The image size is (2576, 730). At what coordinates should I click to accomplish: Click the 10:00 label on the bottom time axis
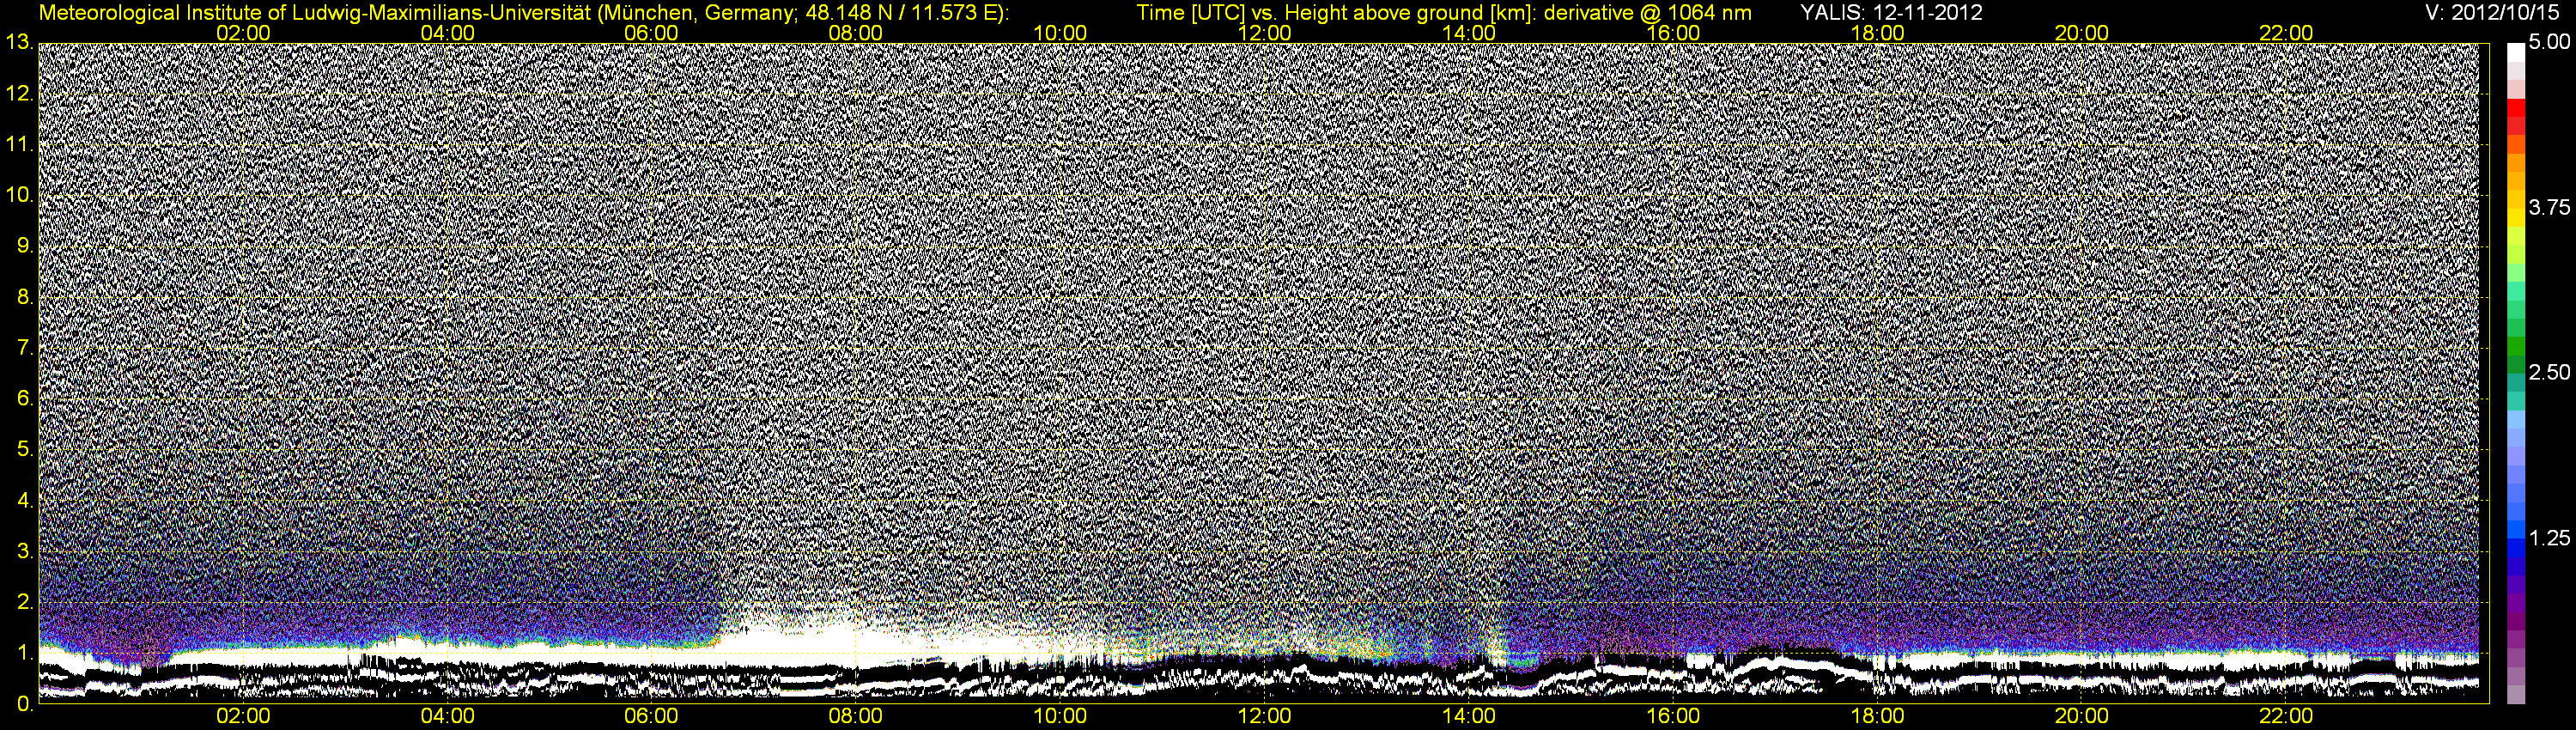point(1060,716)
